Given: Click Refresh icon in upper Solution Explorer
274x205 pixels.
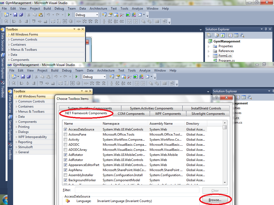Looking at the screenshot, I should point(222,36).
